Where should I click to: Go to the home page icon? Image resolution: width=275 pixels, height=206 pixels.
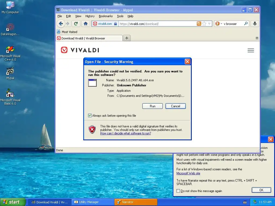(86, 24)
